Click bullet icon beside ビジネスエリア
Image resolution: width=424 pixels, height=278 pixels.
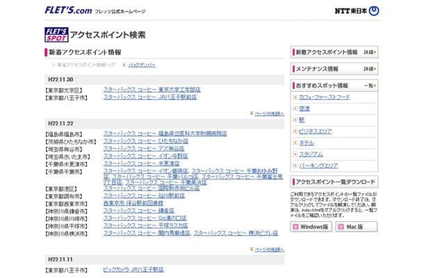[x=295, y=131]
